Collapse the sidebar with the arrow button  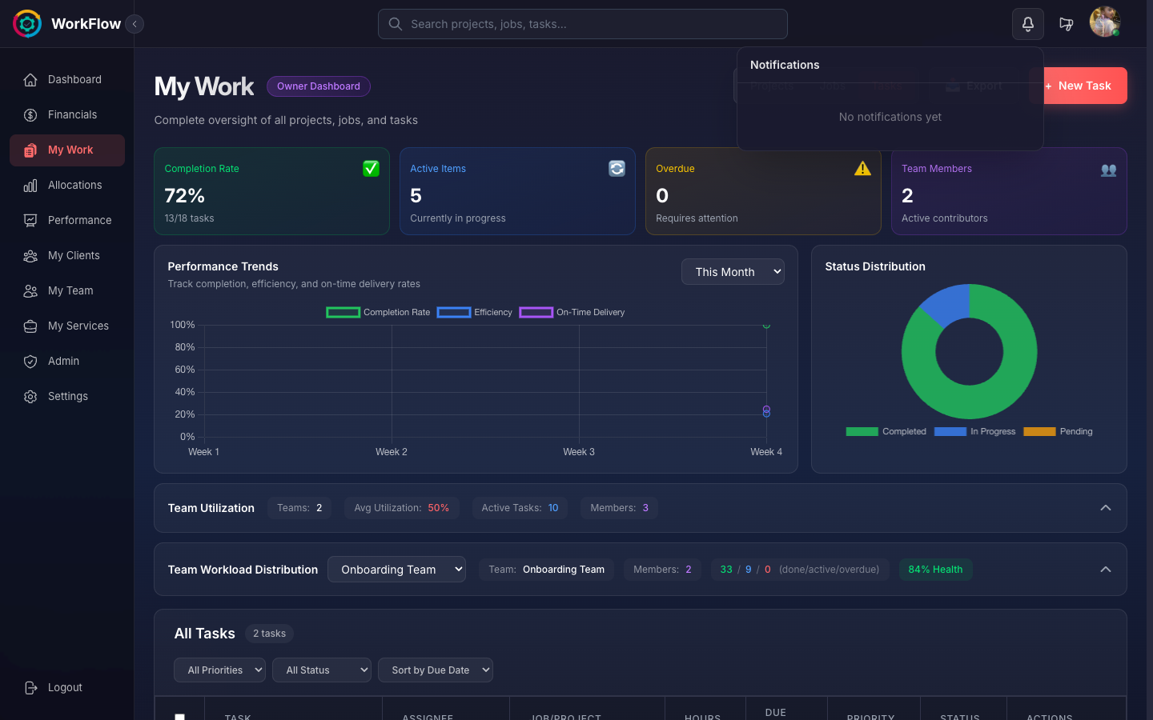[x=135, y=24]
